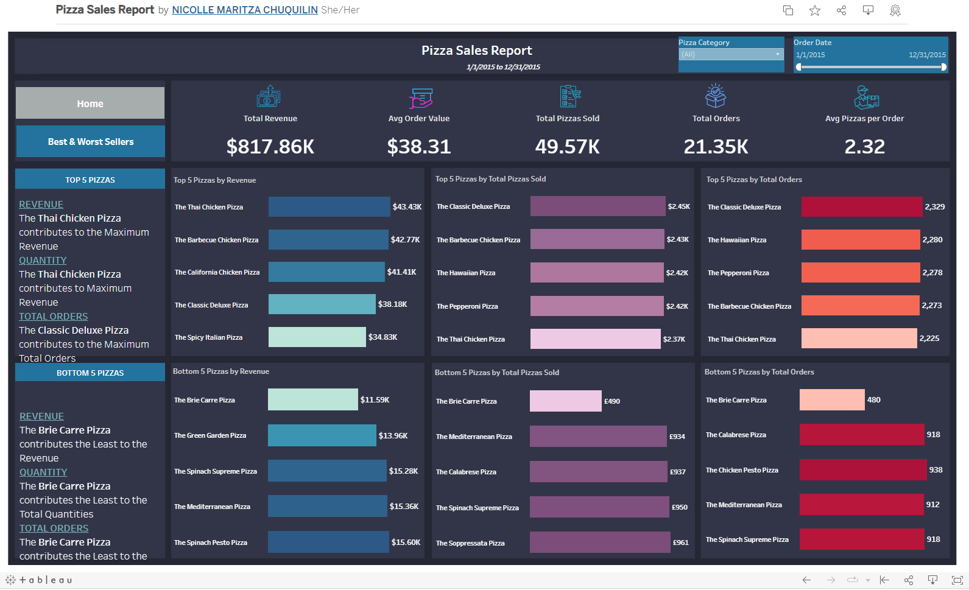Image resolution: width=969 pixels, height=590 pixels.
Task: Click the BOTTOM 5 PIZZAS section header
Action: (90, 373)
